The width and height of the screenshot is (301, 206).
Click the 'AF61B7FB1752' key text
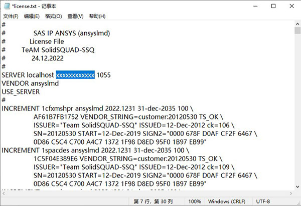[x=56, y=117]
